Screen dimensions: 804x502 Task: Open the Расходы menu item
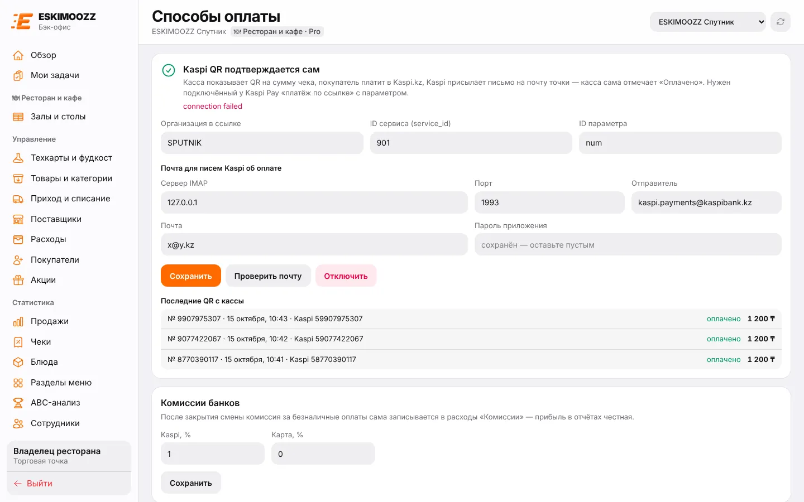coord(69,239)
